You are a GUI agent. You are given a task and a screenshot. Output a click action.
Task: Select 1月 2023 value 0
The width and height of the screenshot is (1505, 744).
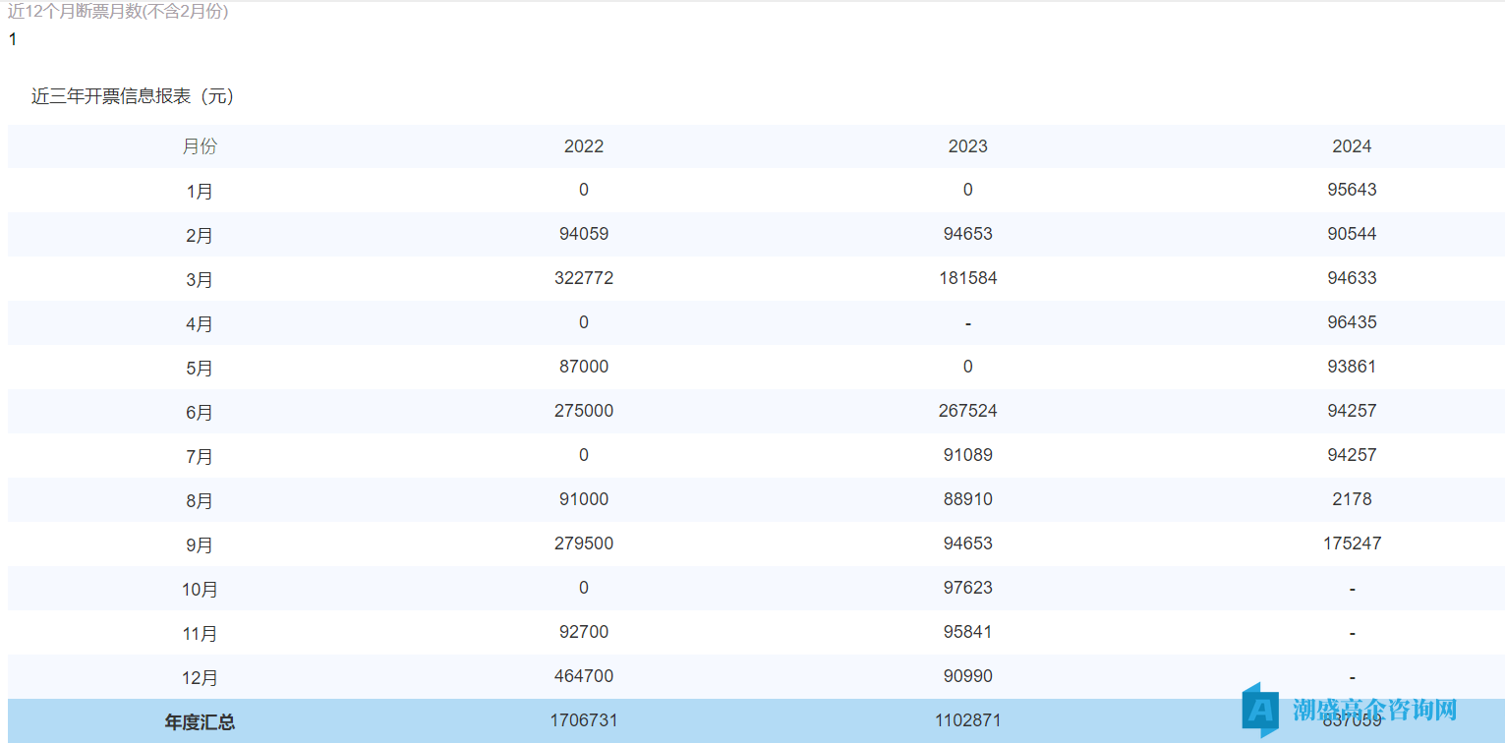tap(968, 190)
